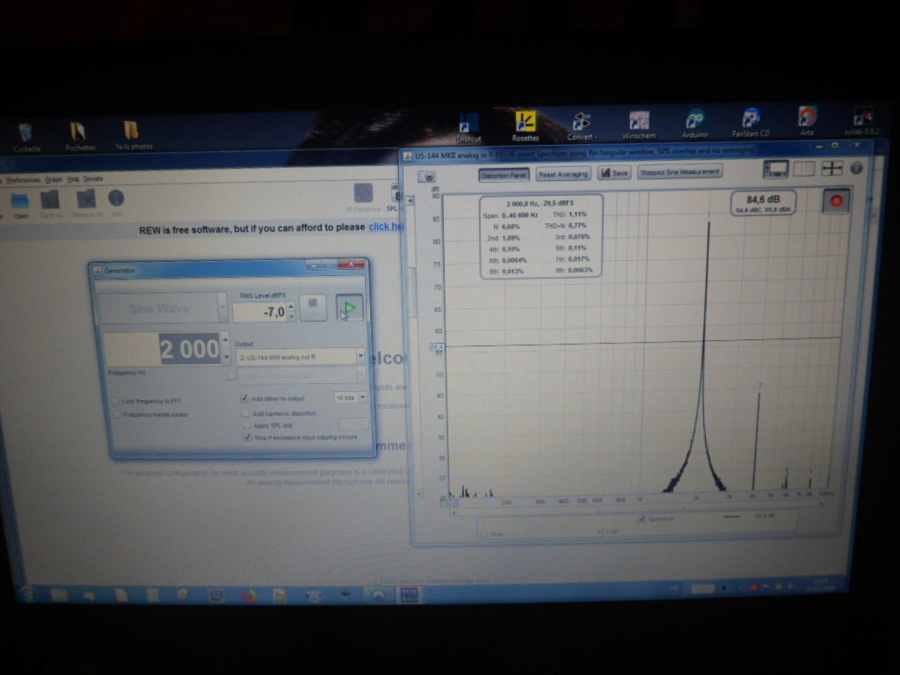Start the signal generator with play button

[x=349, y=308]
